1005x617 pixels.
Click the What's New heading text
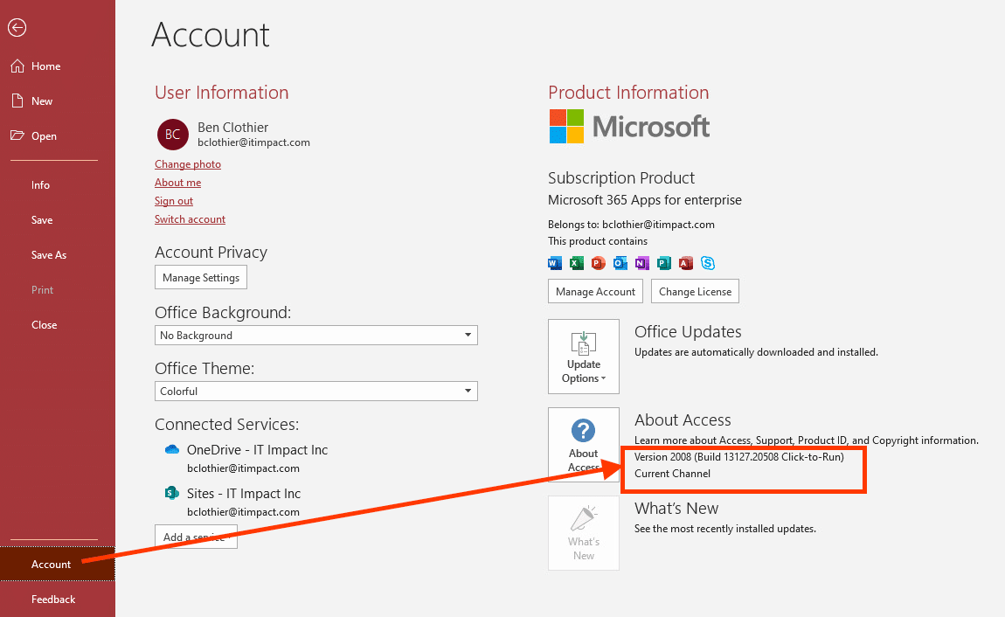pos(676,509)
